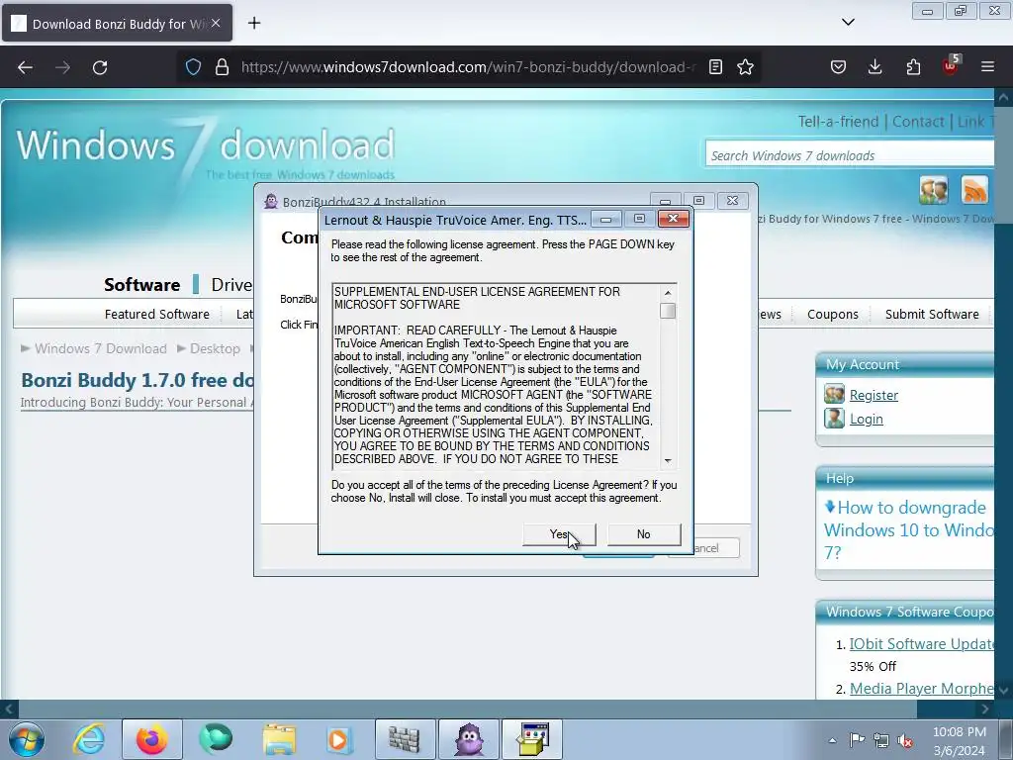Click Search Windows 7 downloads field
Viewport: 1013px width, 760px height.
tap(849, 155)
